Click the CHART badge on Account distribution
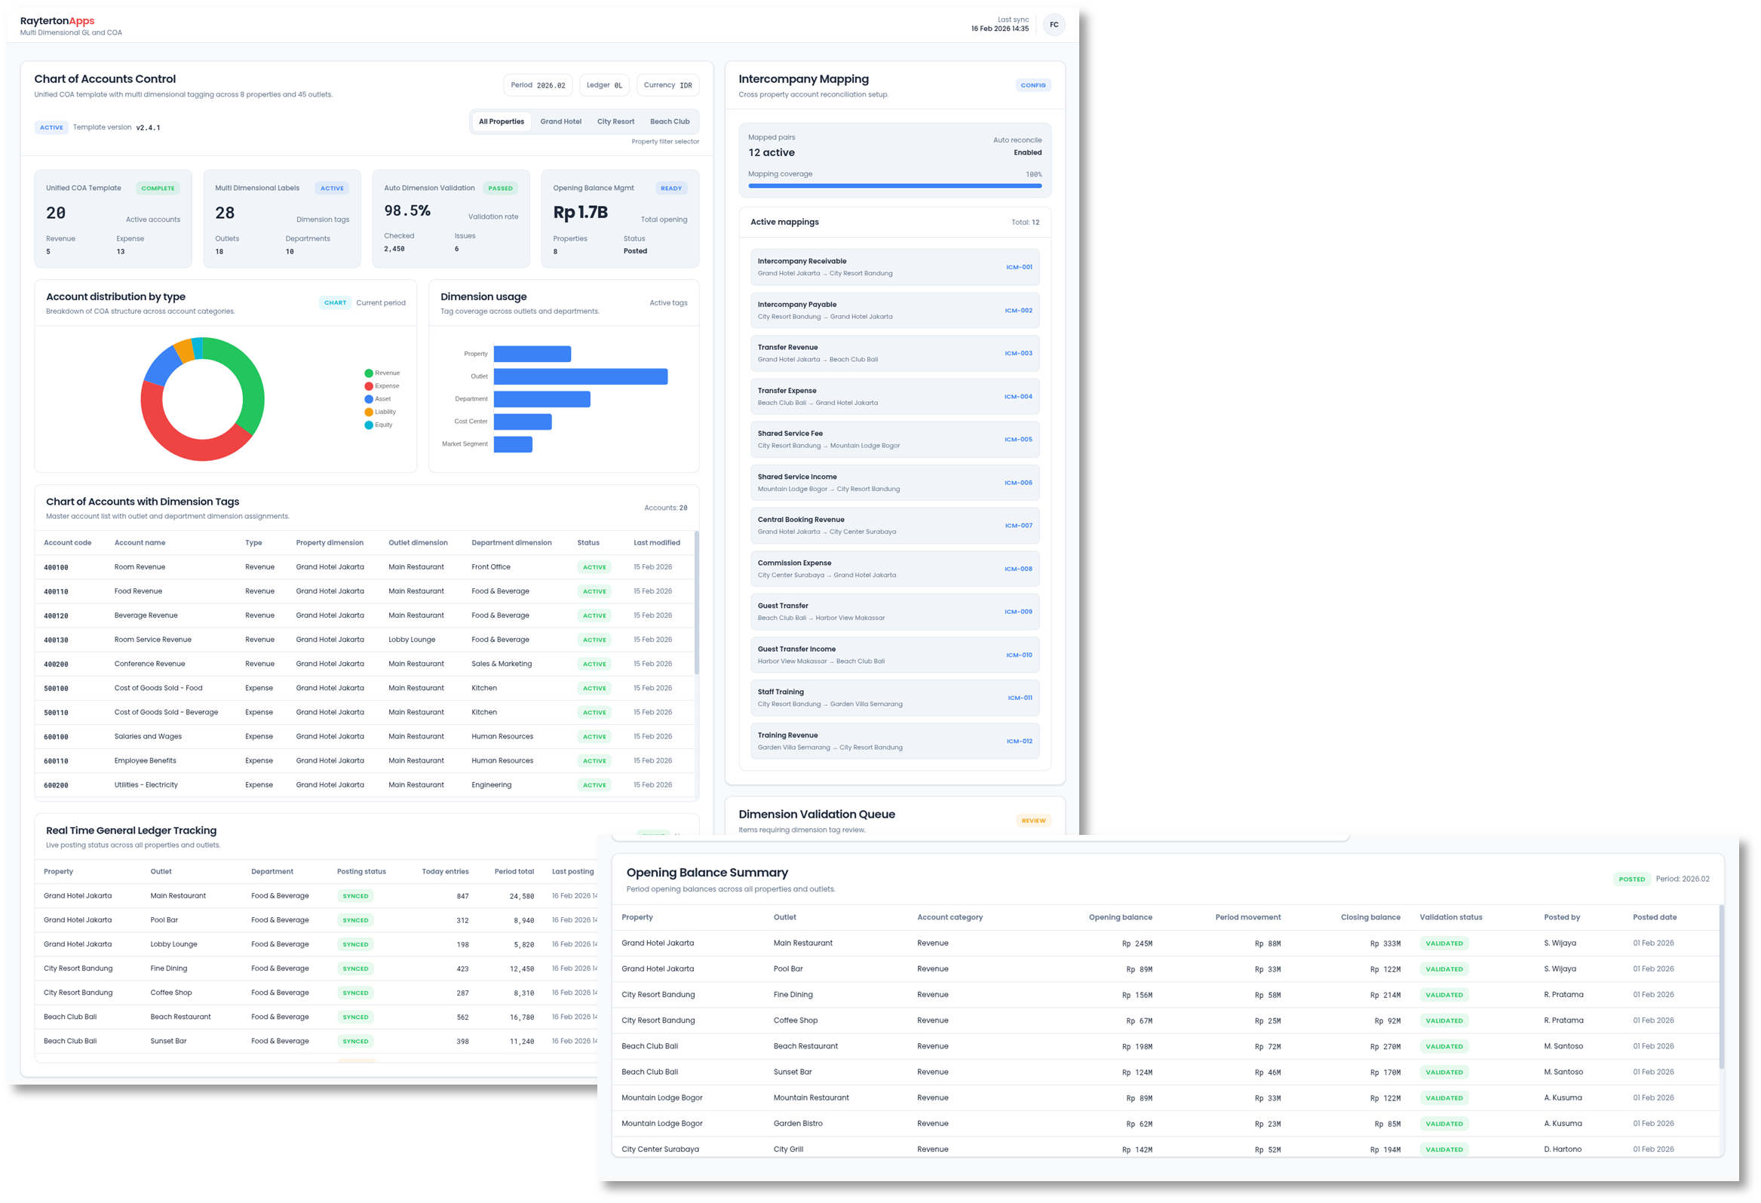 (x=335, y=302)
